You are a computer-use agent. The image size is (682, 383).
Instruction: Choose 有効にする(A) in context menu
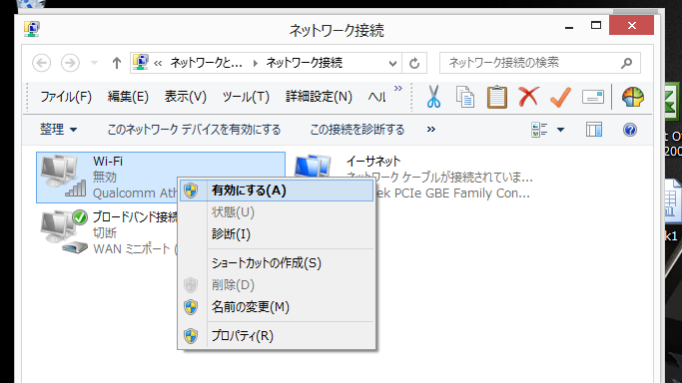(x=277, y=191)
